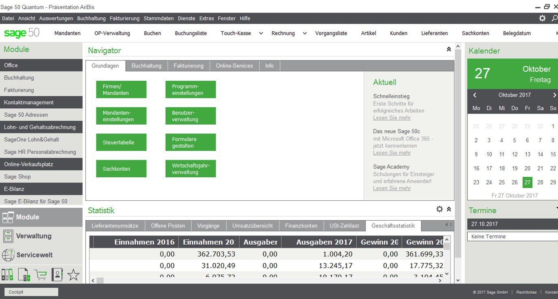The height and width of the screenshot is (299, 558).
Task: Click the binder folders icon
Action: 7,275
